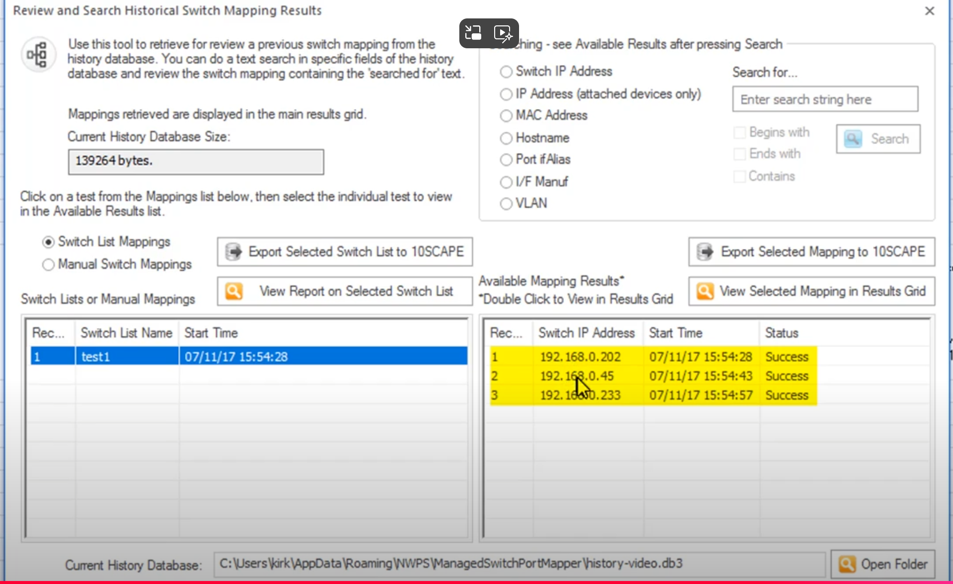
Task: Click the Current History Database Size field
Action: click(196, 162)
